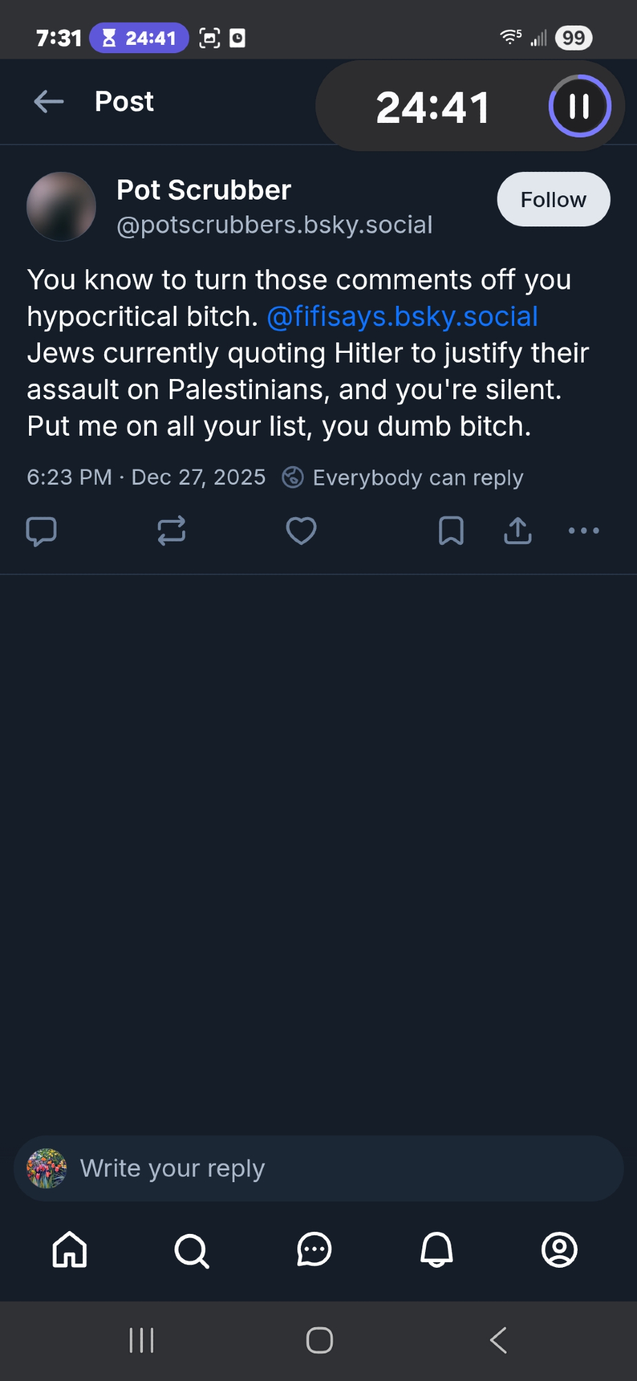This screenshot has width=637, height=1381.
Task: Tap the hourglass timer pill in status bar
Action: point(139,38)
